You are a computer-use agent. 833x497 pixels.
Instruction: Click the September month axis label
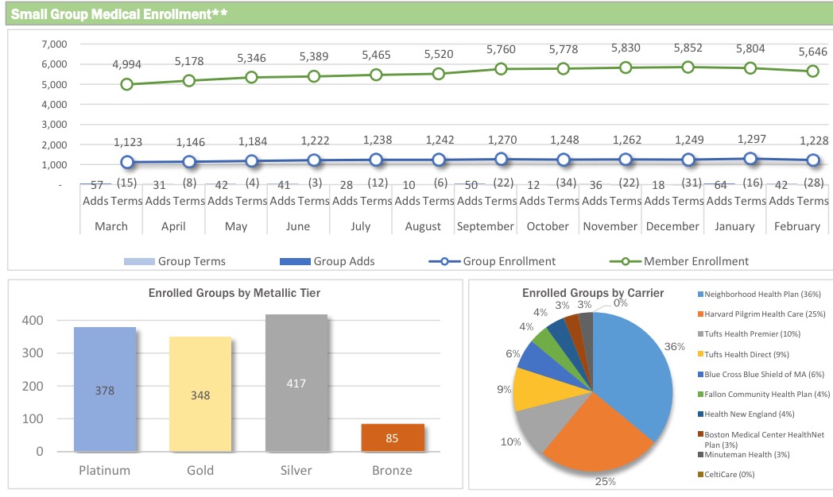coord(485,226)
